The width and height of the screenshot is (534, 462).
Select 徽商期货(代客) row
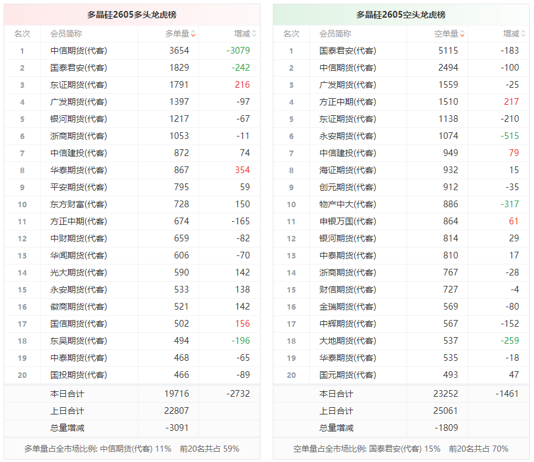point(132,307)
